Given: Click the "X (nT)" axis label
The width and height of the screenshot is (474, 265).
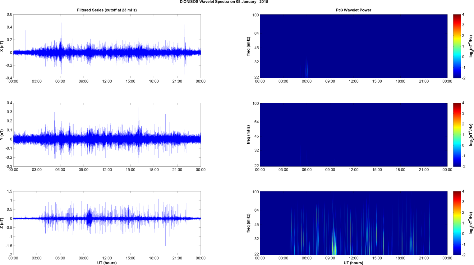Looking at the screenshot, I should (2, 46).
